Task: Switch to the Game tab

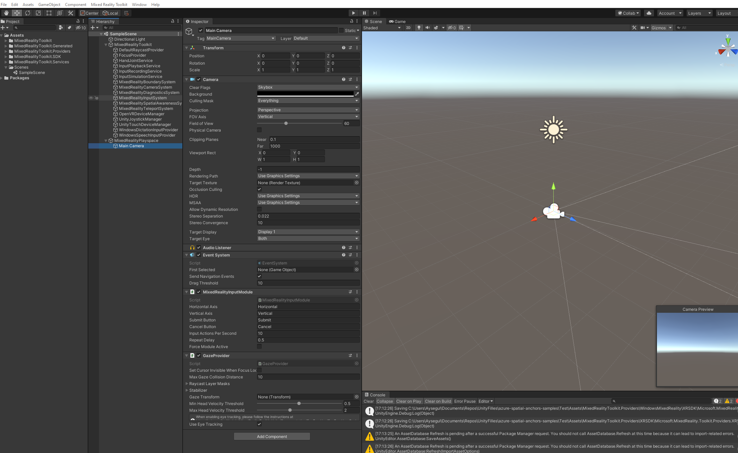Action: [x=397, y=21]
